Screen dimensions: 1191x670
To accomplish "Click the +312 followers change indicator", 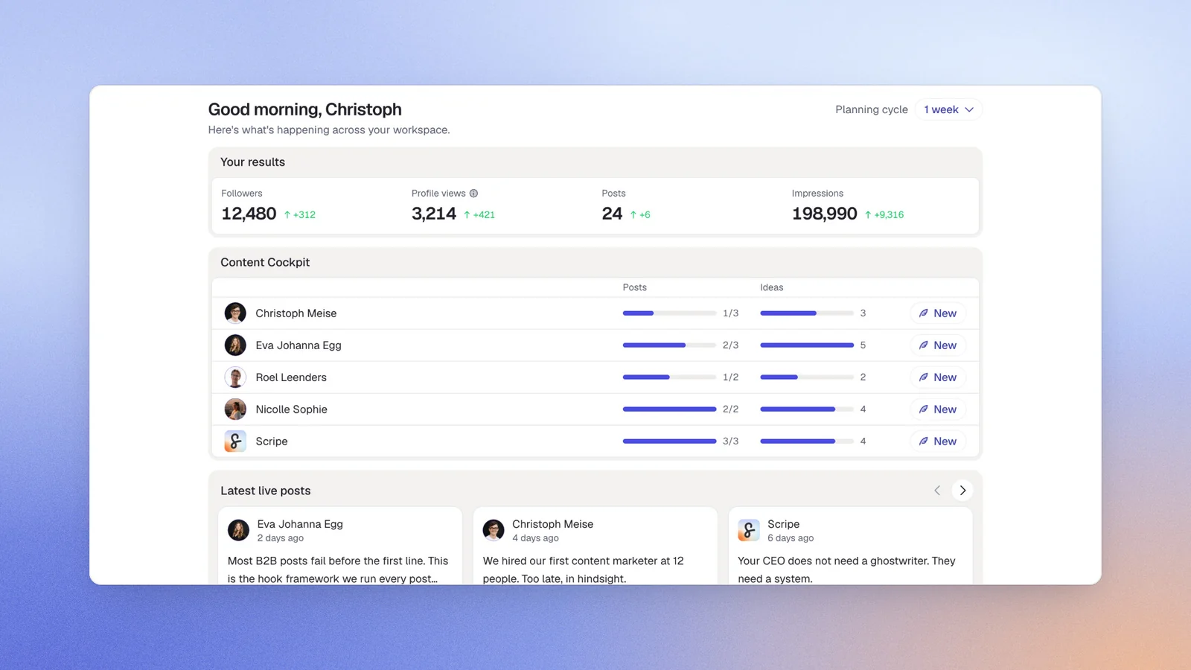I will pos(300,215).
